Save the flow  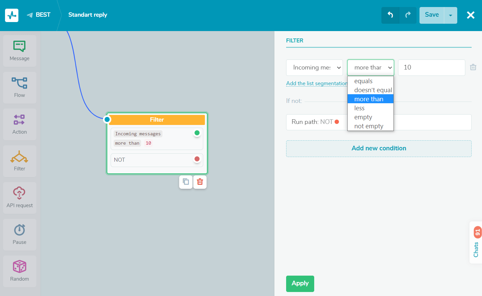[432, 15]
